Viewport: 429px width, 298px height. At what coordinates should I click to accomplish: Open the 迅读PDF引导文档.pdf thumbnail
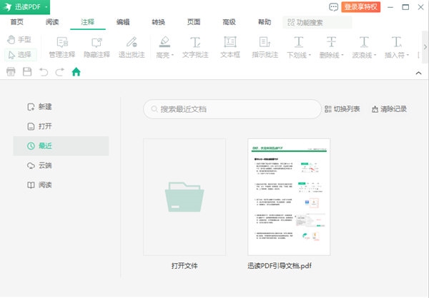coord(289,197)
